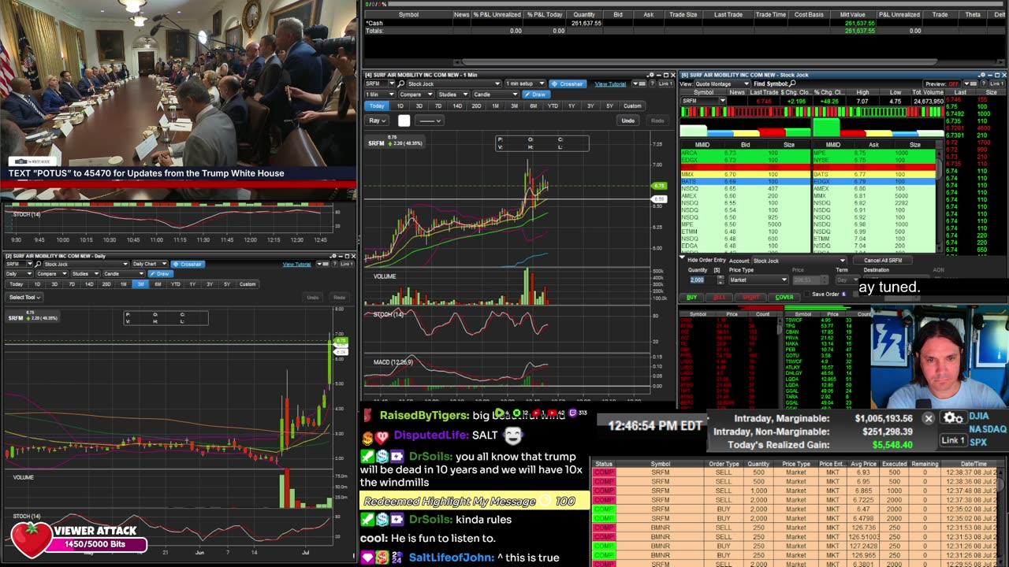Select 1Y range tab in Daily chart
The width and height of the screenshot is (1009, 567).
(x=192, y=284)
